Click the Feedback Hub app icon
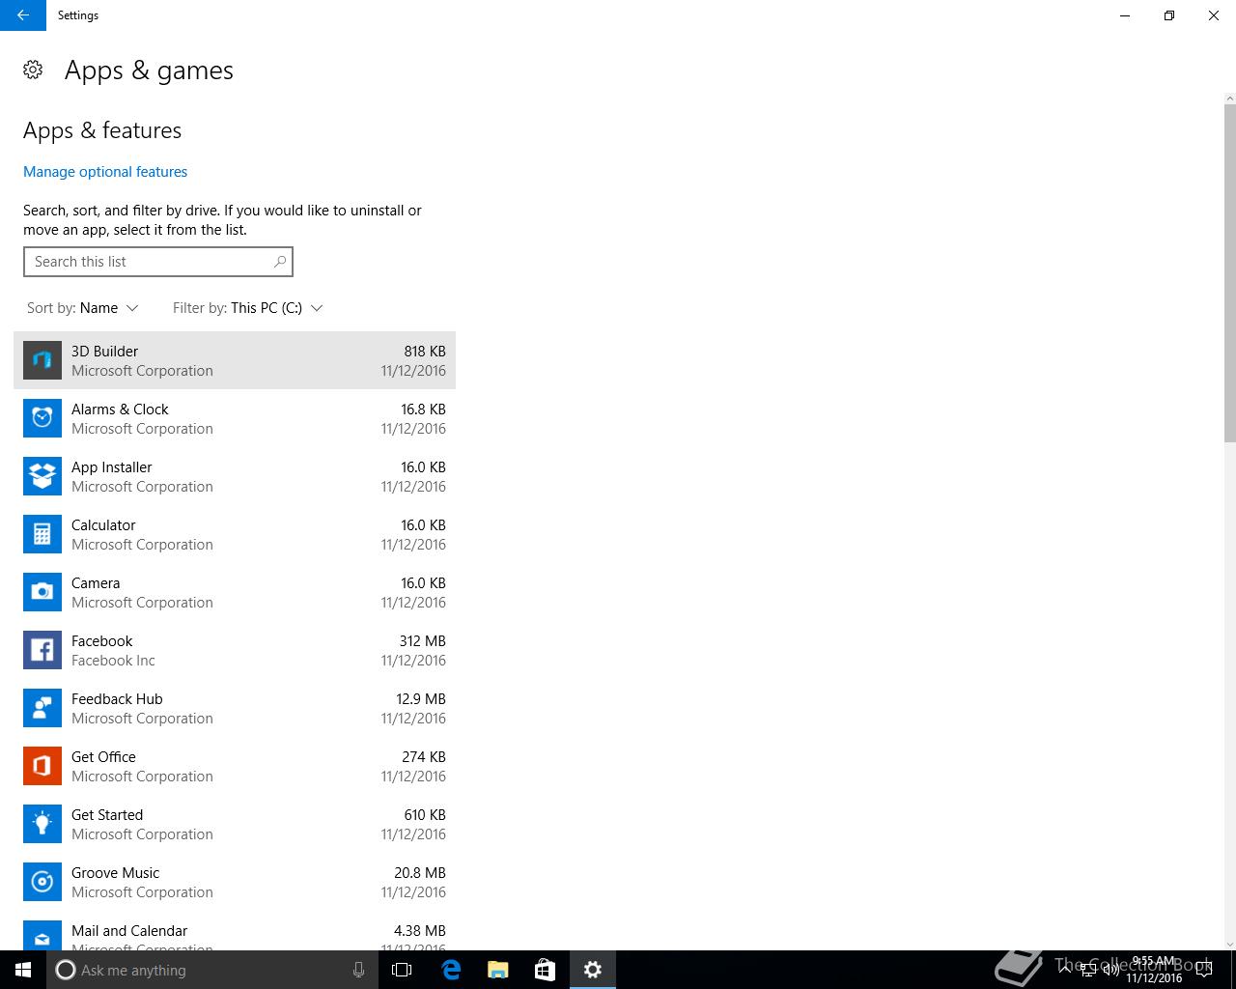1236x989 pixels. pyautogui.click(x=42, y=708)
